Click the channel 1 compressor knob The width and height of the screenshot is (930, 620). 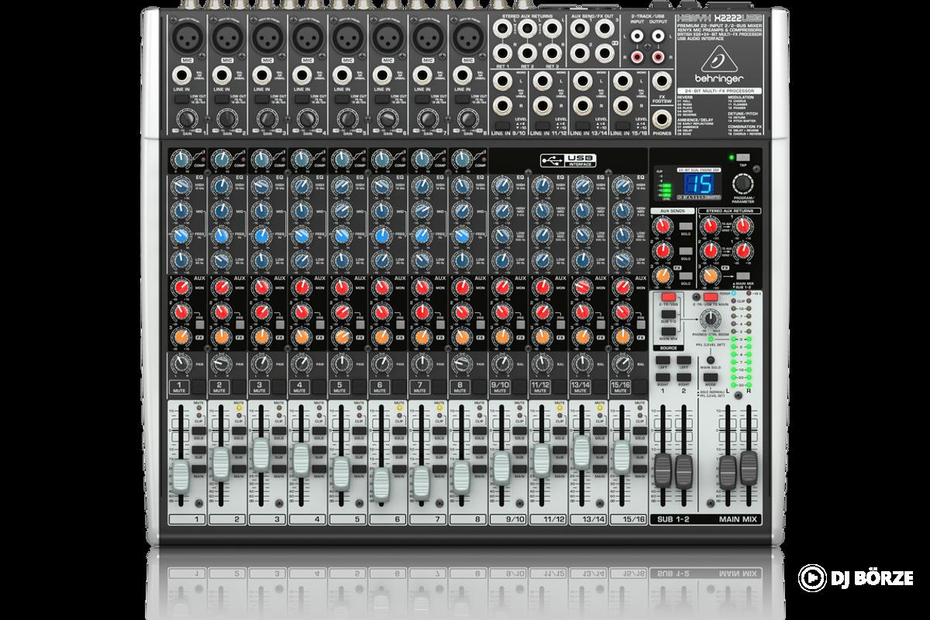pos(178,158)
